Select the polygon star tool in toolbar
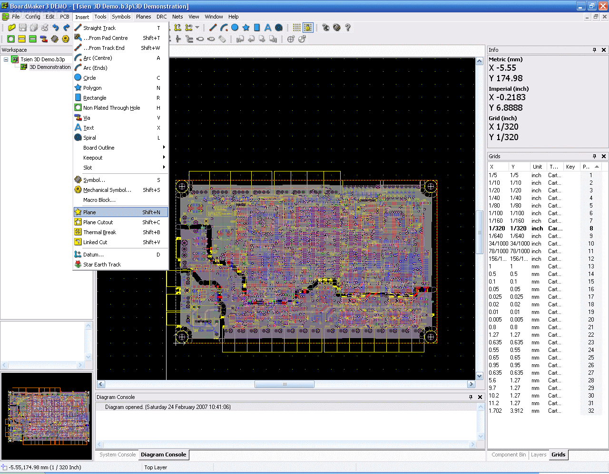 (246, 28)
